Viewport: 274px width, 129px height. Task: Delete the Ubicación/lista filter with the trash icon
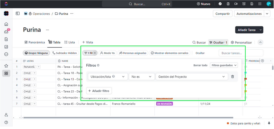(232, 76)
